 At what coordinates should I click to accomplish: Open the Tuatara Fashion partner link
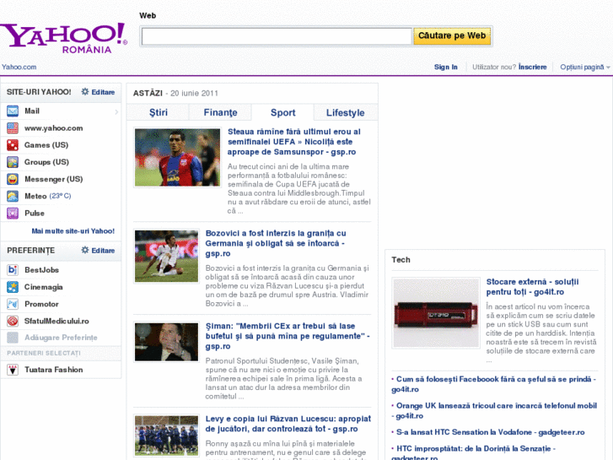(x=54, y=370)
